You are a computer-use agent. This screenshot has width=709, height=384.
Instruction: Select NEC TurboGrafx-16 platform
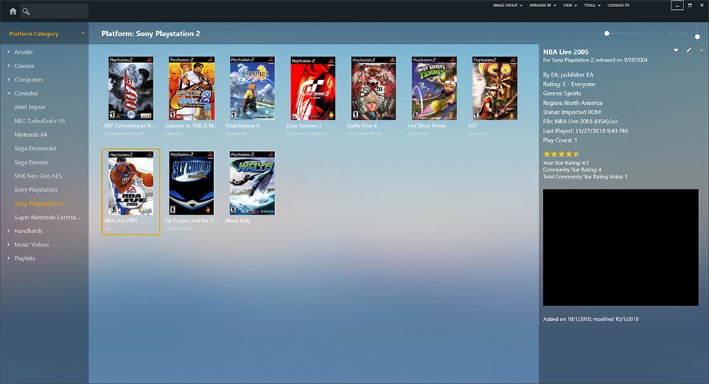39,120
